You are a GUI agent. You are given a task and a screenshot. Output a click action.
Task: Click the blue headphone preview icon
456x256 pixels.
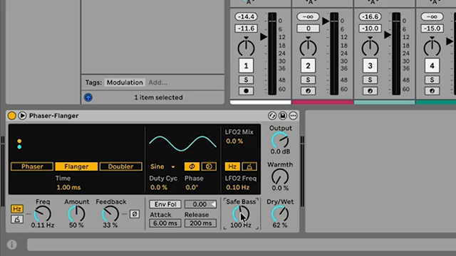click(88, 97)
